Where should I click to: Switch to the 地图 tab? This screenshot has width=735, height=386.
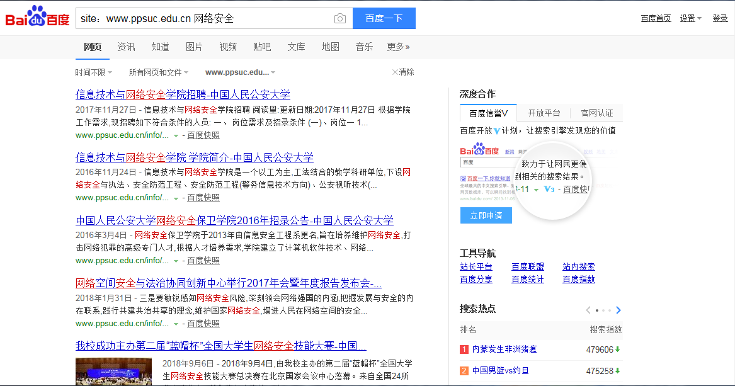point(331,47)
